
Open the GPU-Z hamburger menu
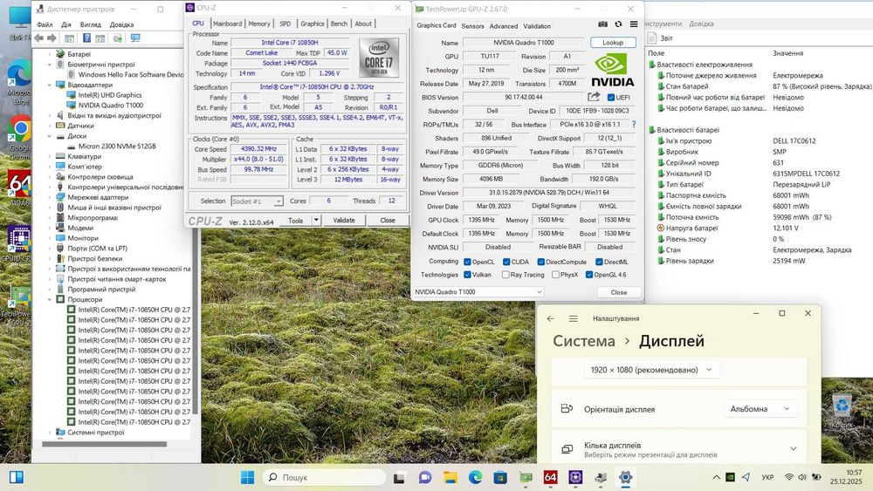[634, 24]
